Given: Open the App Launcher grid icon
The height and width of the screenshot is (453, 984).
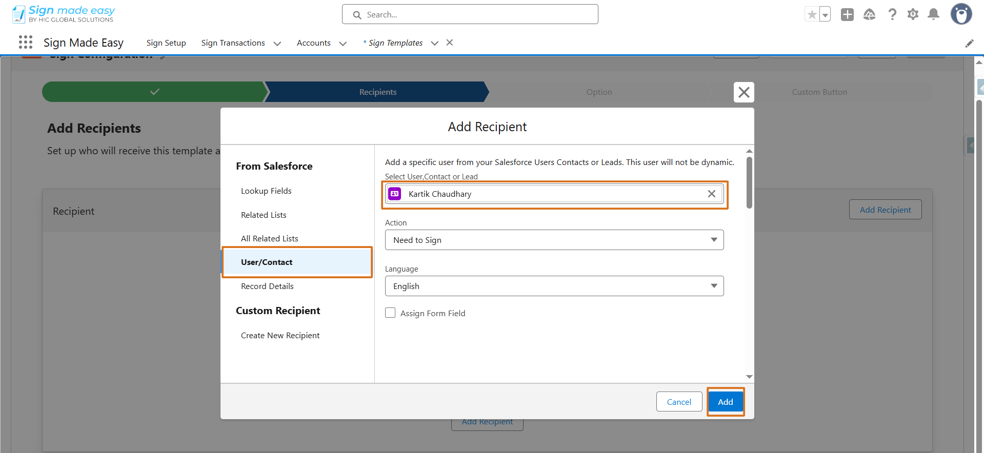Looking at the screenshot, I should point(26,43).
